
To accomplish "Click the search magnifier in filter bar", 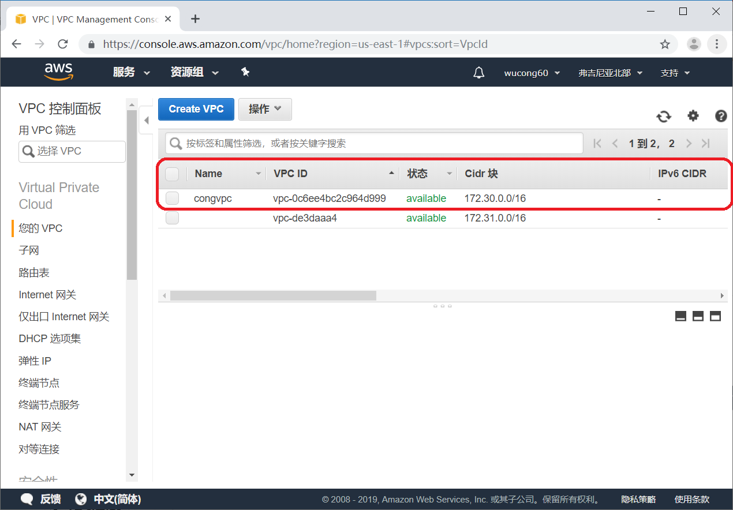I will [x=175, y=143].
